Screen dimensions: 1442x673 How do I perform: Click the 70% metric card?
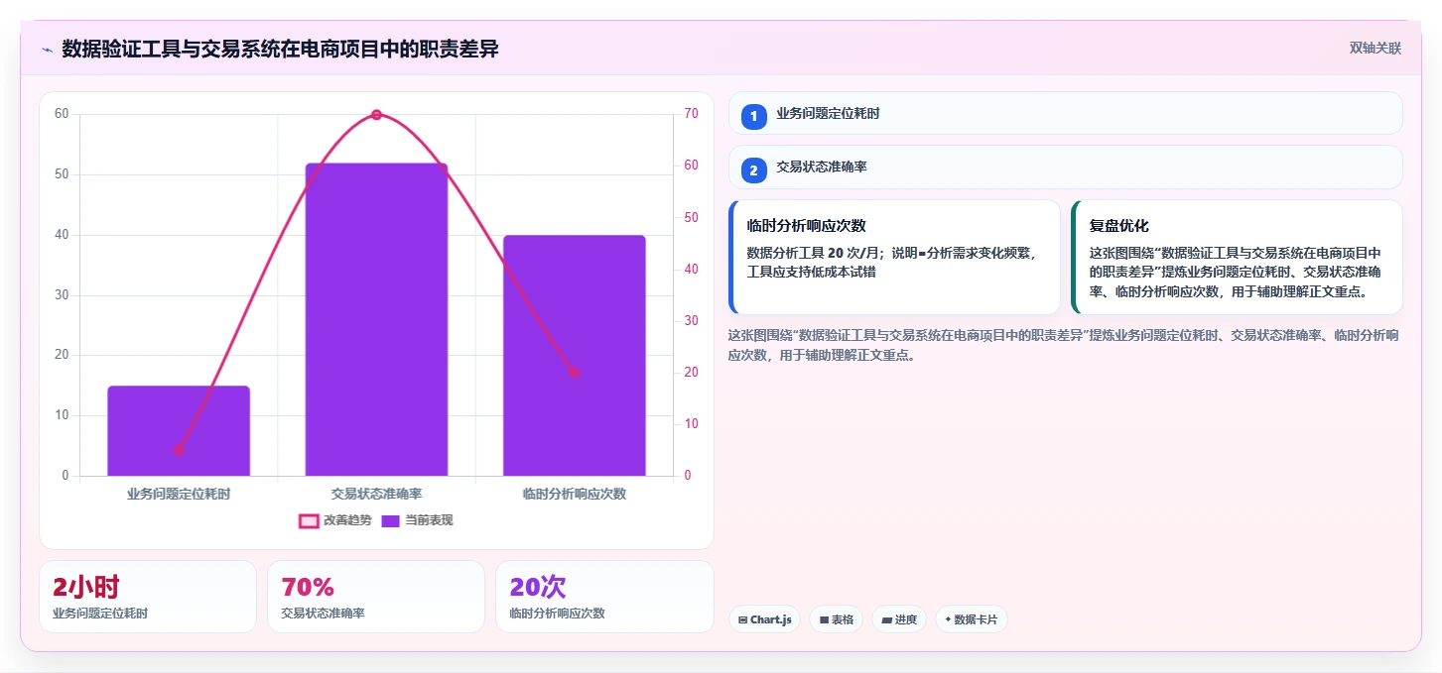pyautogui.click(x=376, y=597)
